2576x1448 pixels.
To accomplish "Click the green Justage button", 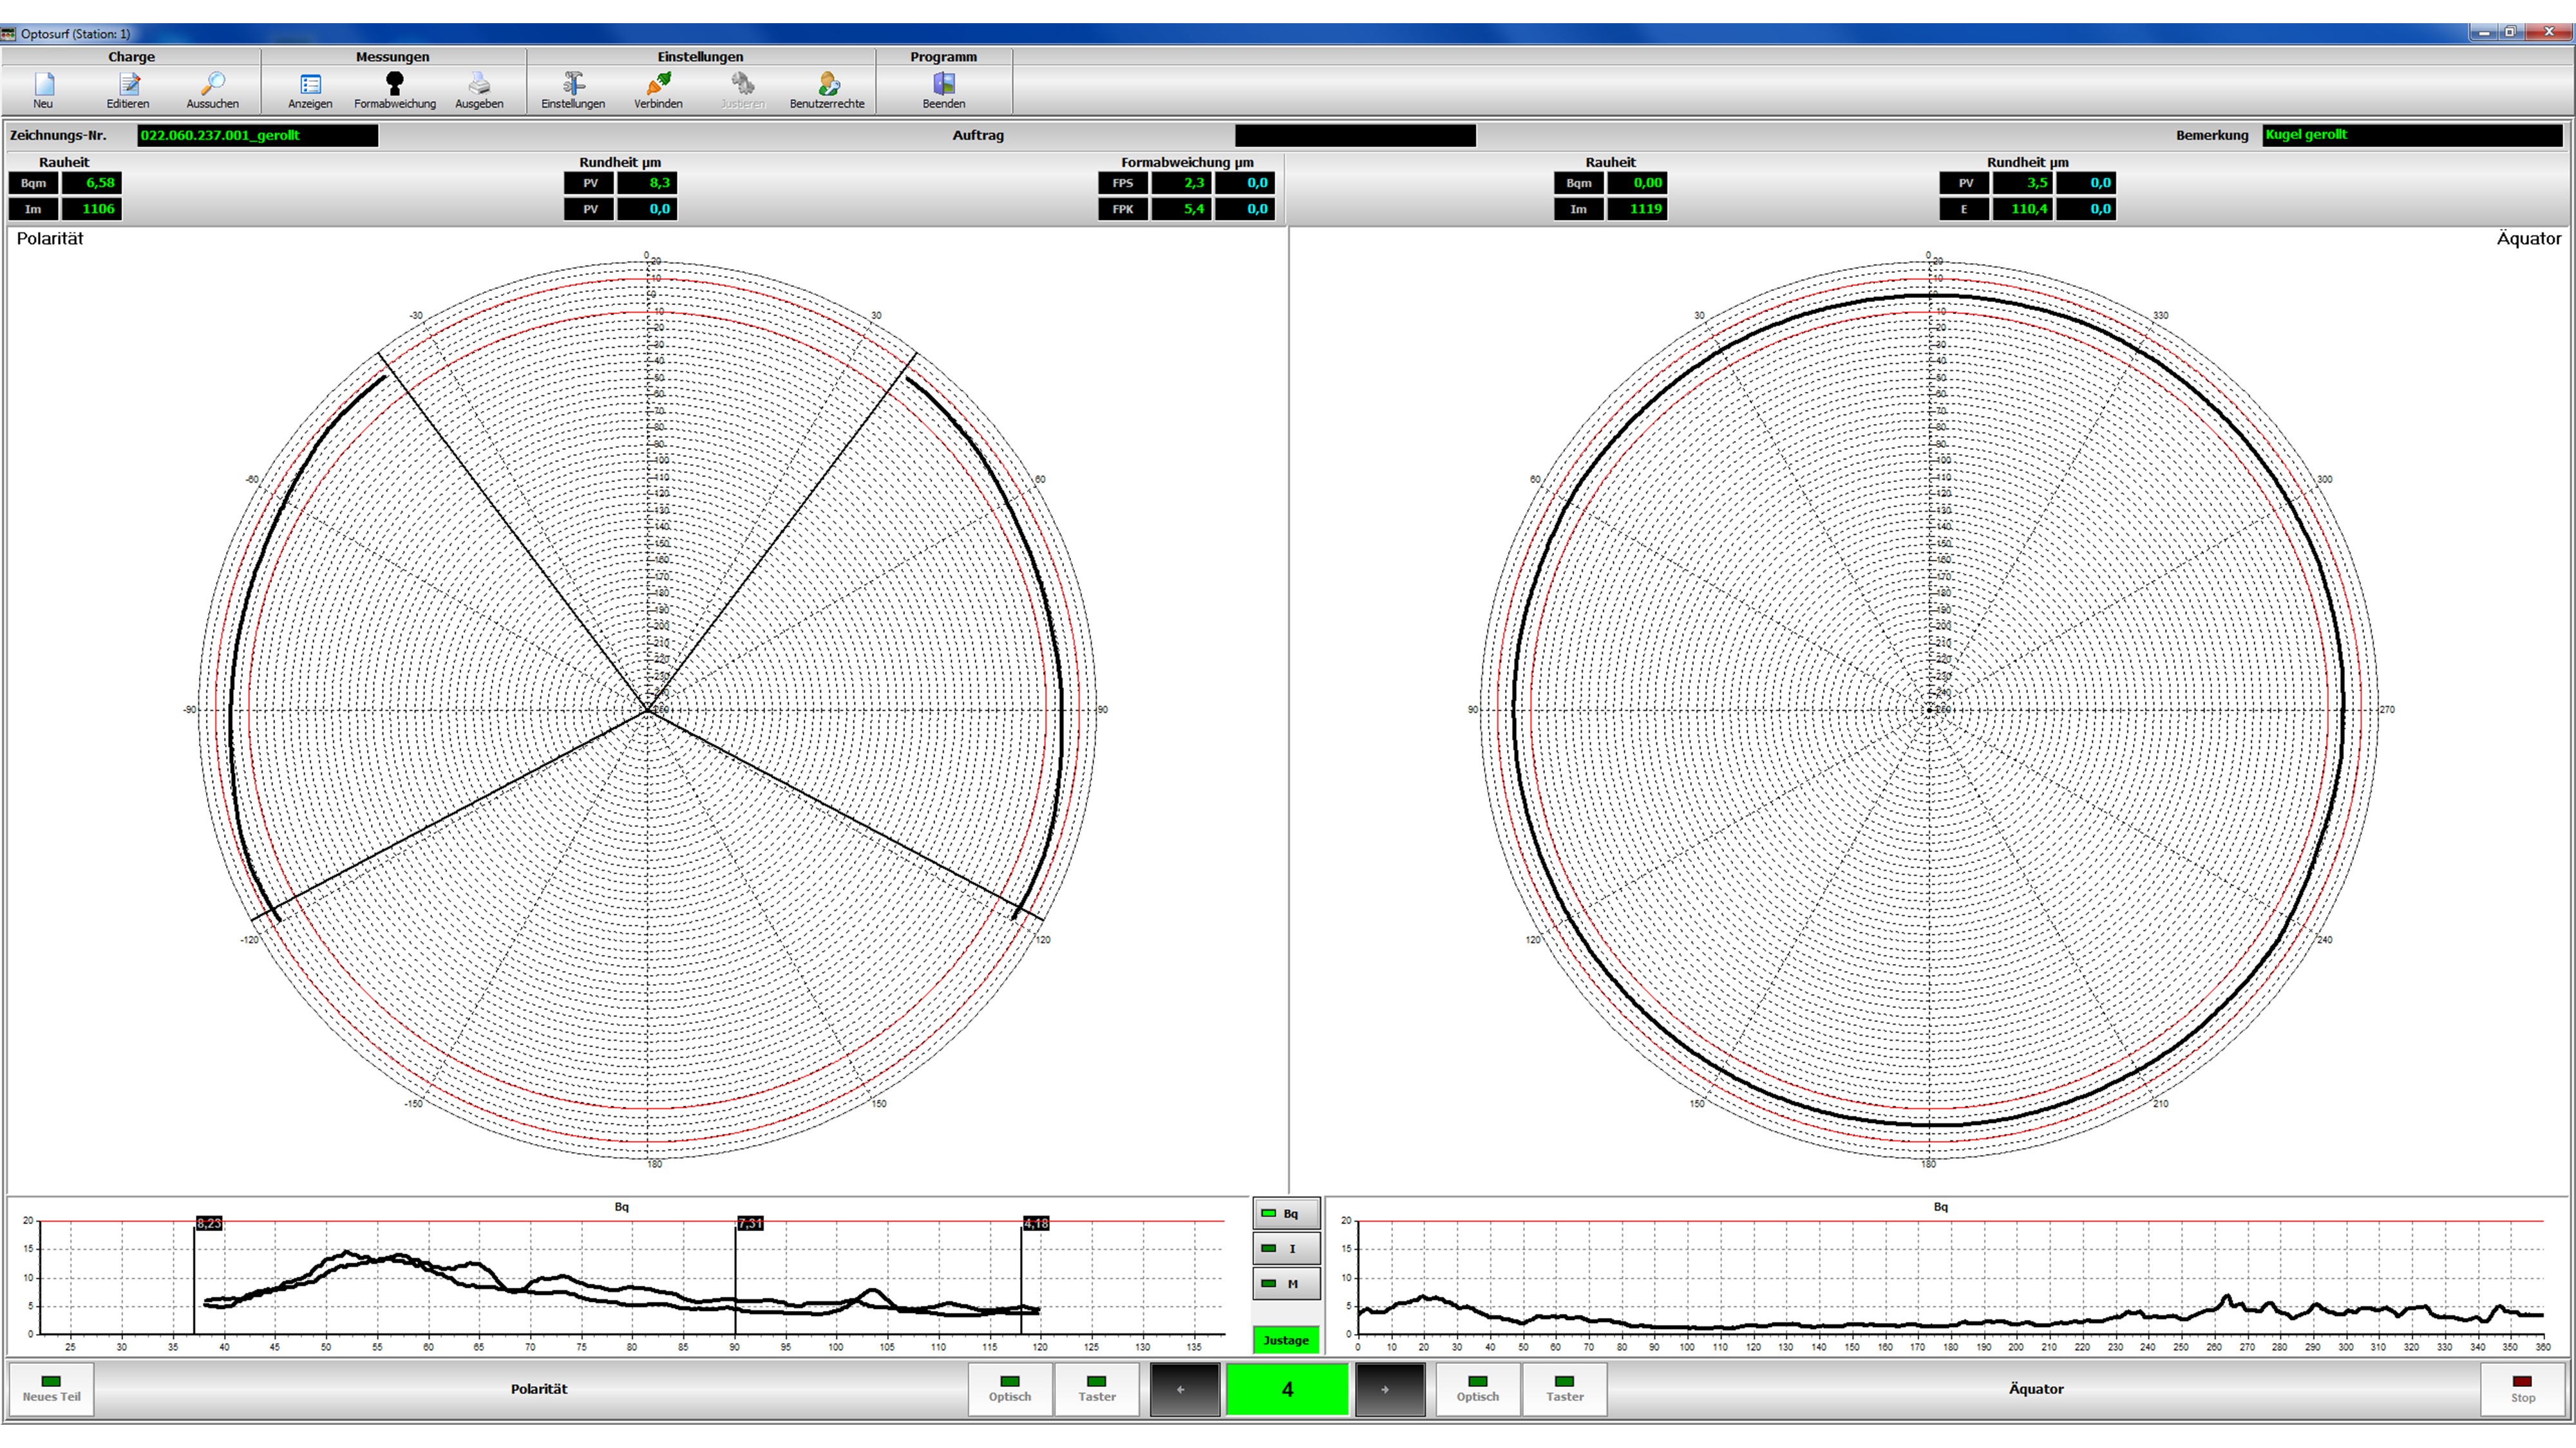I will 1286,1340.
